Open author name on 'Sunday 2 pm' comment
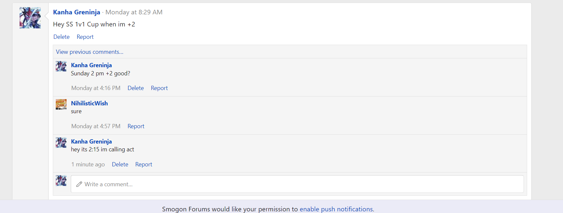The width and height of the screenshot is (563, 213). [91, 65]
